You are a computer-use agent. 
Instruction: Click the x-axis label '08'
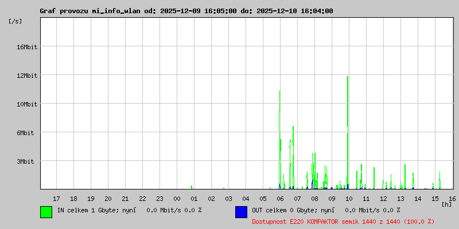[x=314, y=199]
